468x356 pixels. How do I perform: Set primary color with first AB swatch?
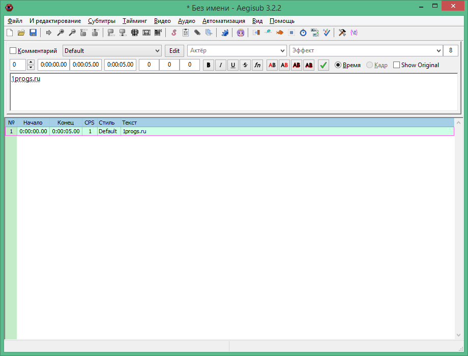coord(272,65)
